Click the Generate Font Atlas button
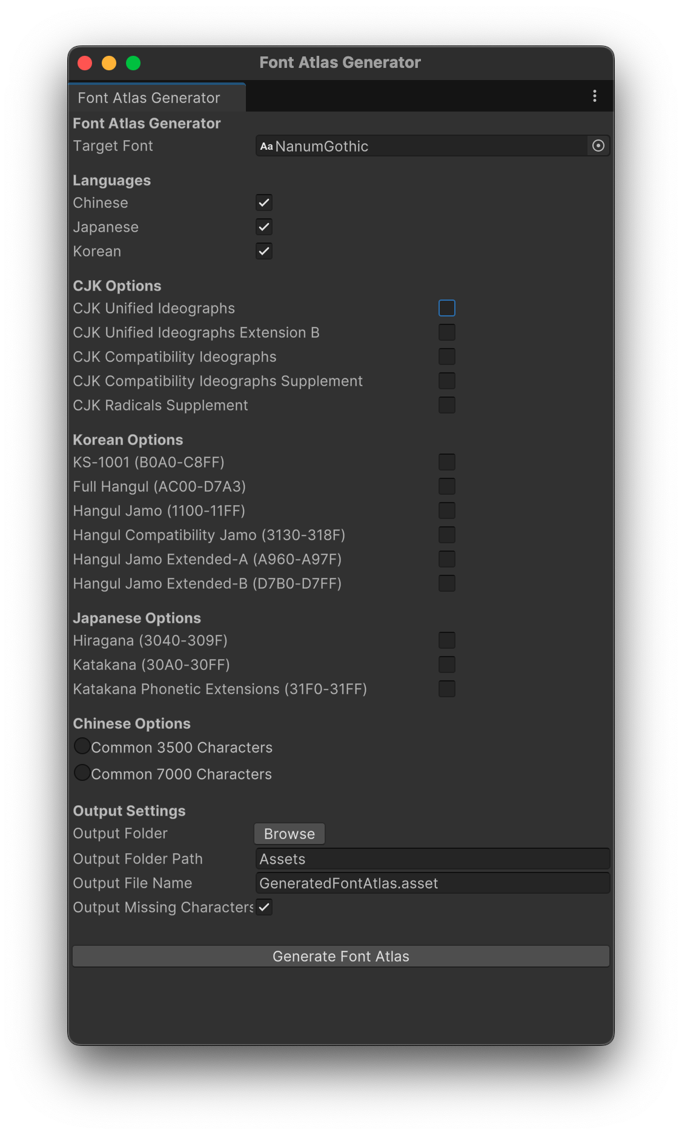Screen dimensions: 682x1135 [x=341, y=956]
